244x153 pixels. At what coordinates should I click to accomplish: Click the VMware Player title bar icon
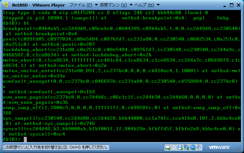tap(5, 5)
